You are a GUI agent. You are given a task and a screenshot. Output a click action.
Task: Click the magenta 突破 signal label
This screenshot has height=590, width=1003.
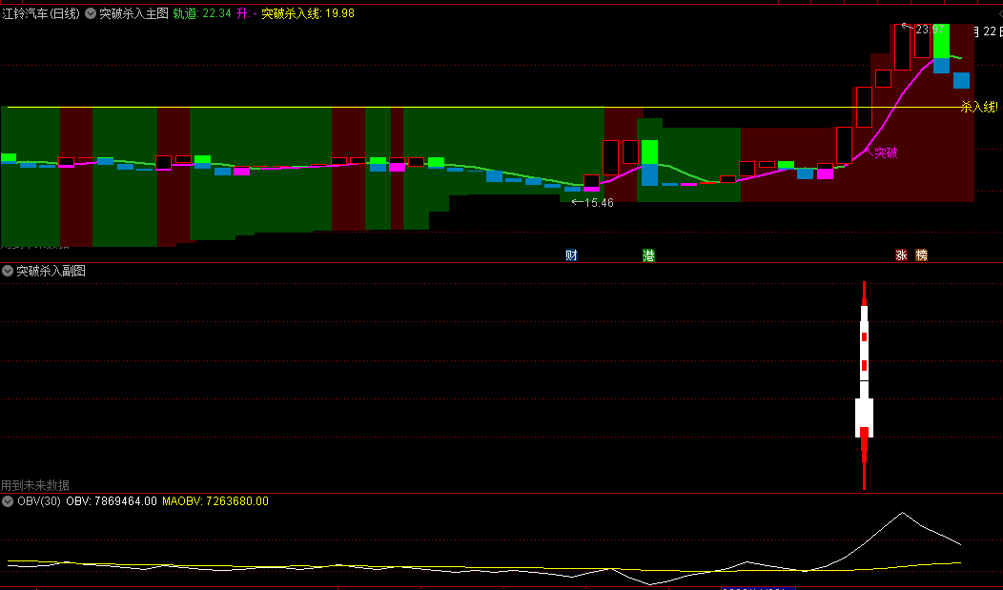click(886, 153)
